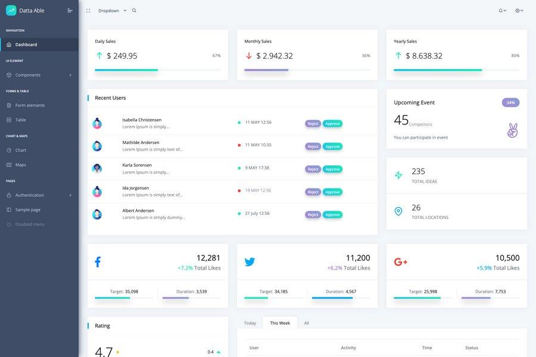Viewport: 536px width, 357px height.
Task: Open the notifications bell
Action: tap(500, 10)
